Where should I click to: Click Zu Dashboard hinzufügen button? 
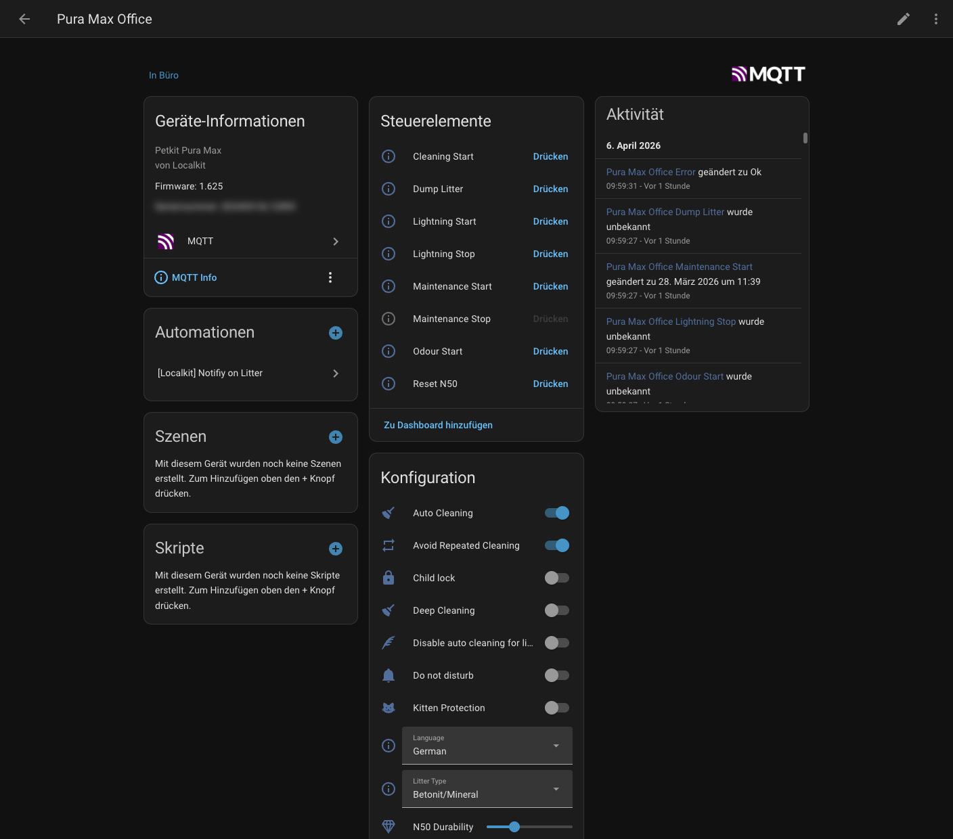click(438, 425)
